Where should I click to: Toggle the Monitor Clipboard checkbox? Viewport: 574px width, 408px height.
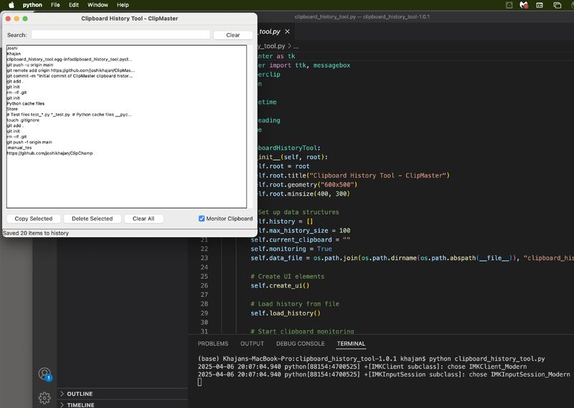[x=202, y=219]
